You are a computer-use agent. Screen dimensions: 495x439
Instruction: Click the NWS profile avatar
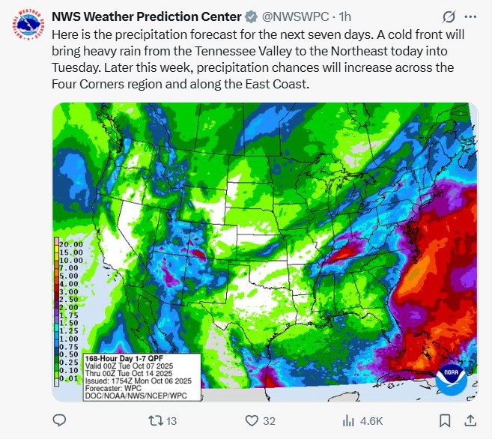tap(25, 25)
